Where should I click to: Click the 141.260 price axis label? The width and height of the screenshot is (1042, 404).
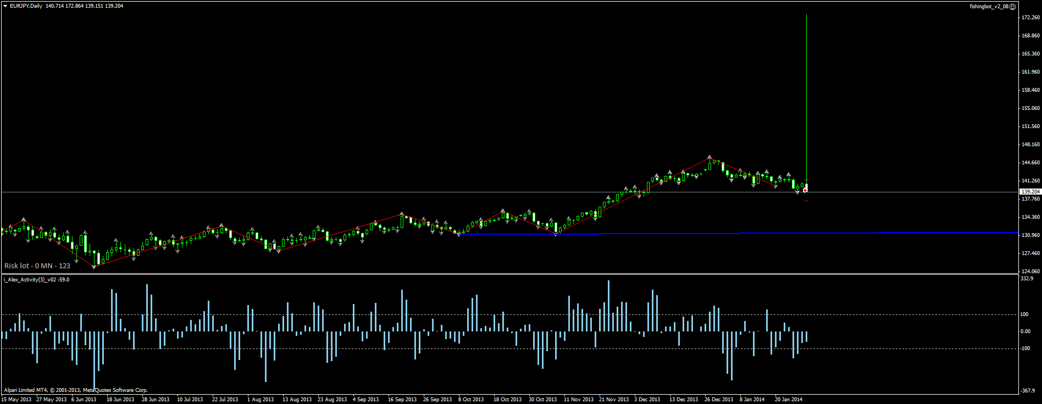1030,181
